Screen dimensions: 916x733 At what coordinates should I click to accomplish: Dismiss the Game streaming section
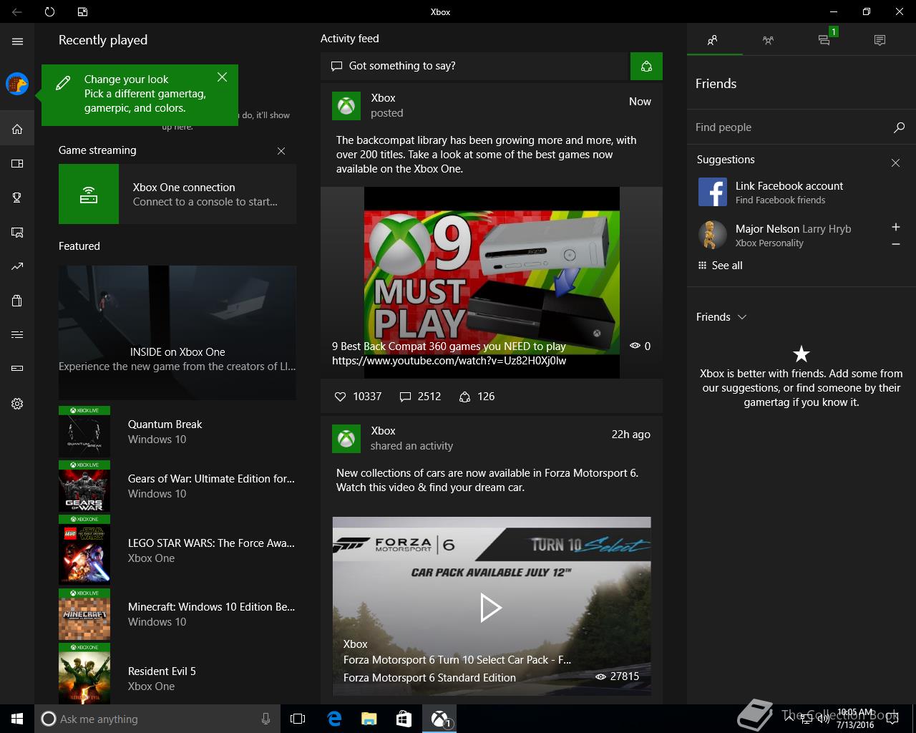281,151
